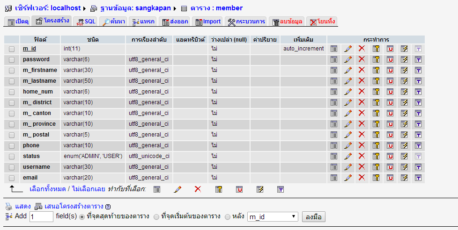Click edit pencil icon for m_ province row

348,124
